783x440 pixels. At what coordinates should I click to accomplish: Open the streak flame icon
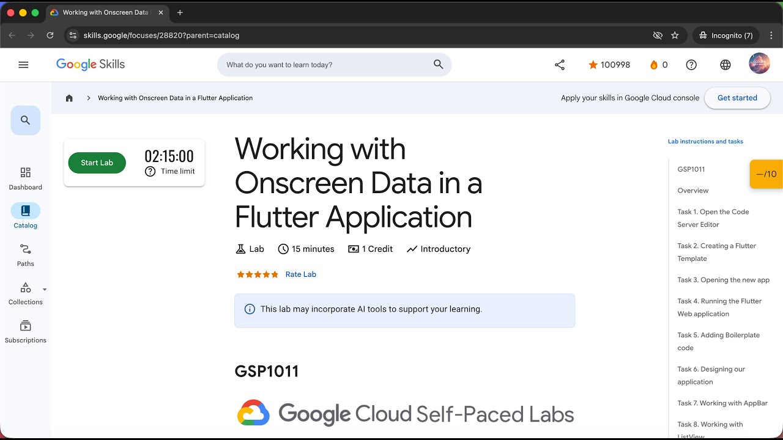tap(654, 65)
